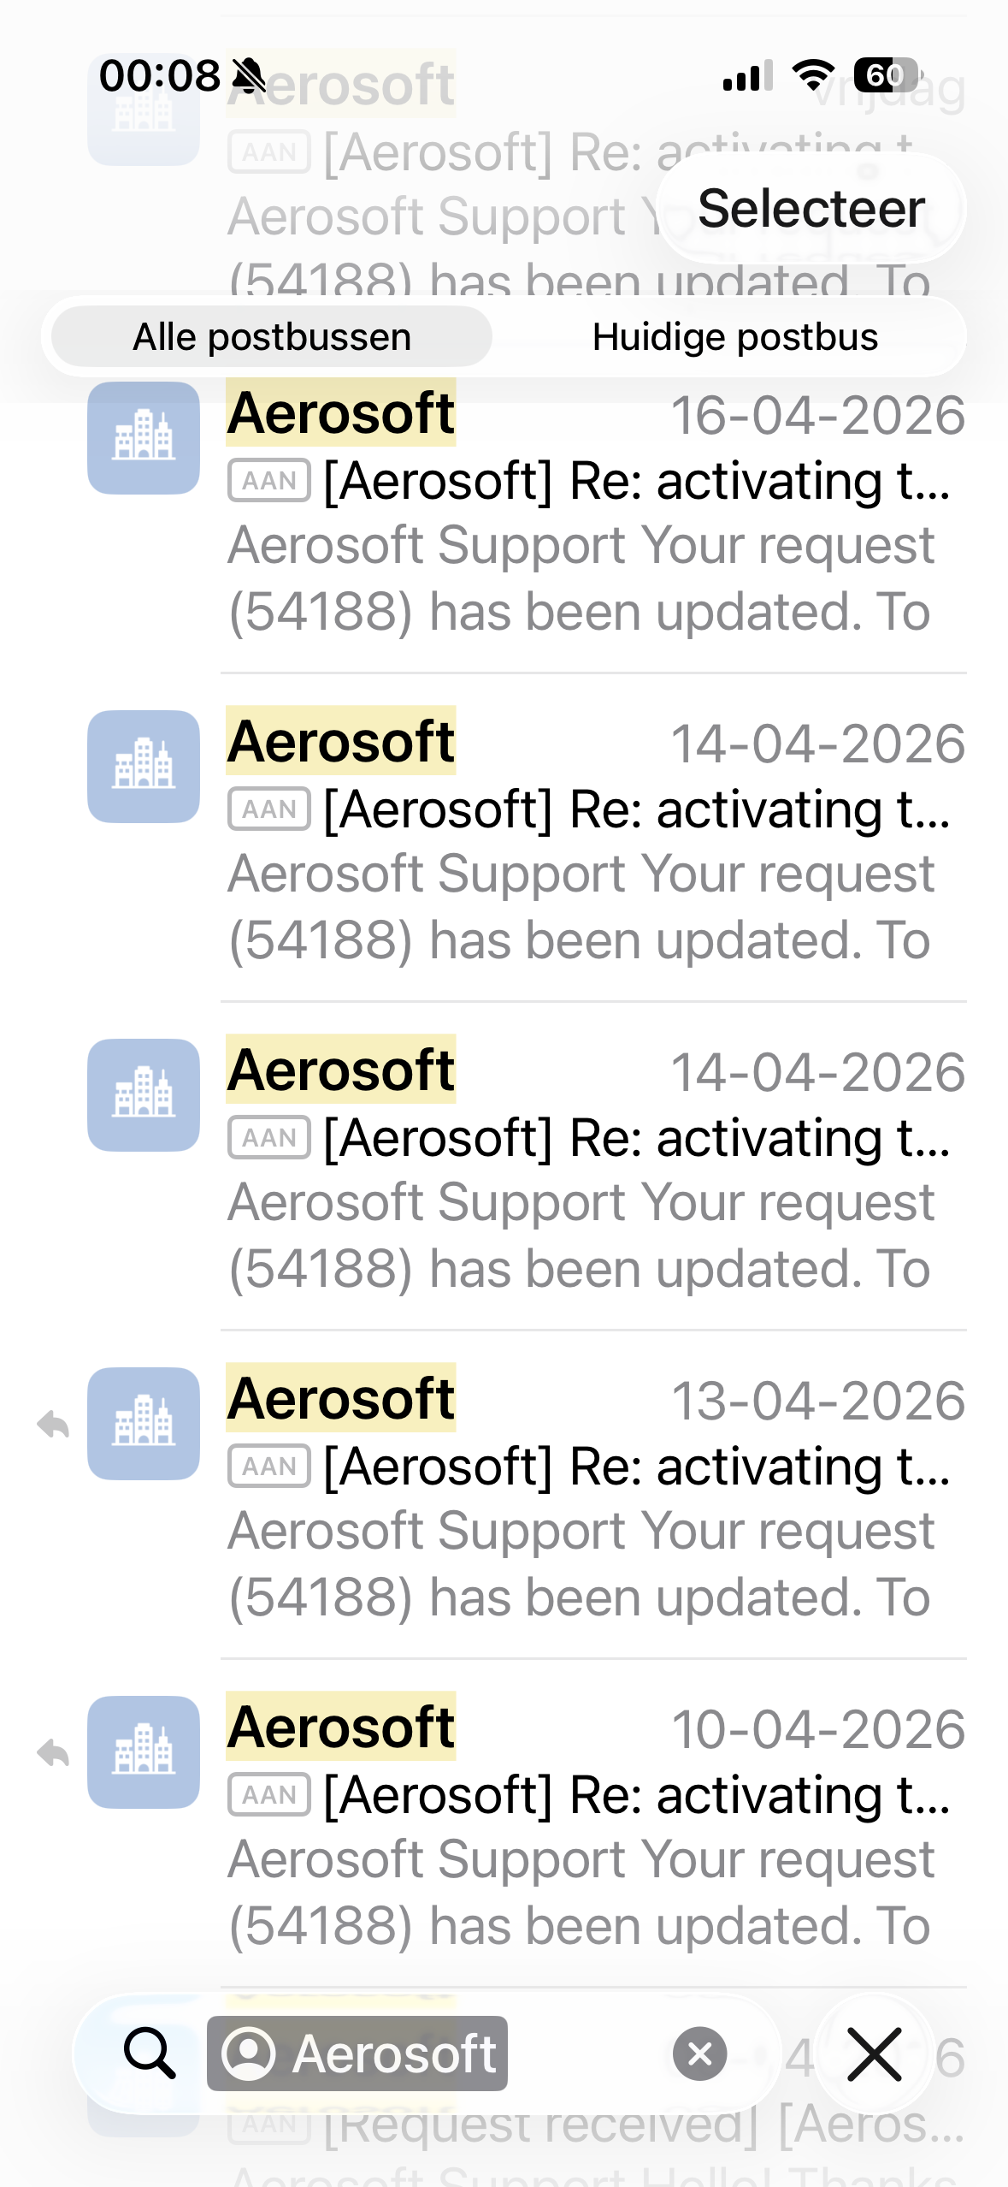Tap the AAN badge on the 16-04-2026 email
The height and width of the screenshot is (2187, 1008).
(x=268, y=481)
